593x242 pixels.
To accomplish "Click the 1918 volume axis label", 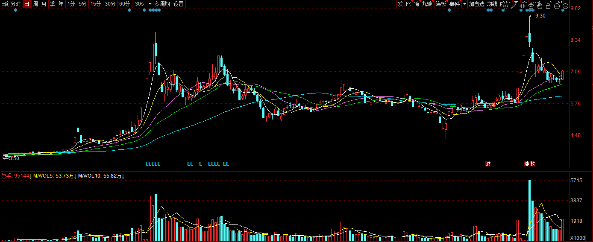I will tap(576, 221).
